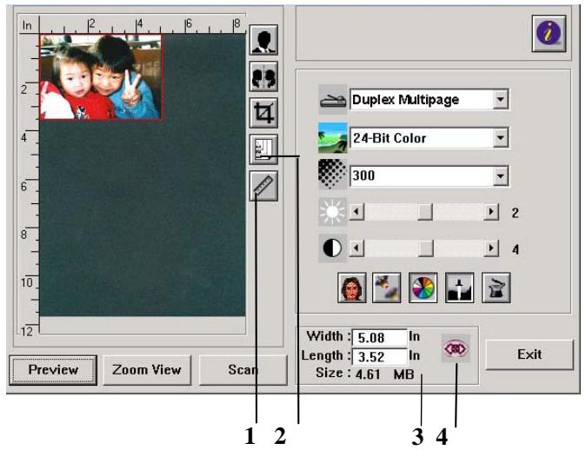
Task: Click the flatbed scanner icon
Action: click(x=333, y=100)
